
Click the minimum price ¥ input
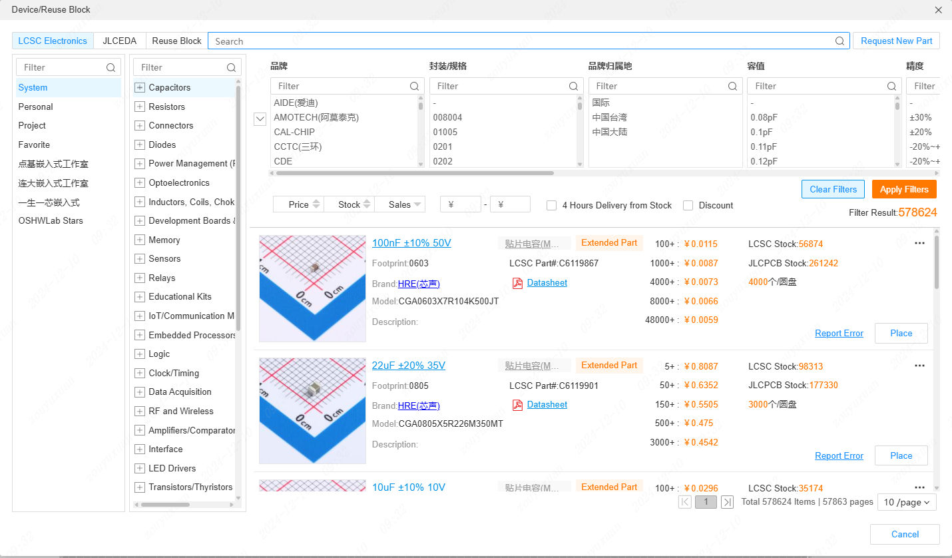[x=461, y=204]
